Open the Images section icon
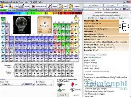Screen dimensions: 131x97 pos(50,6)
